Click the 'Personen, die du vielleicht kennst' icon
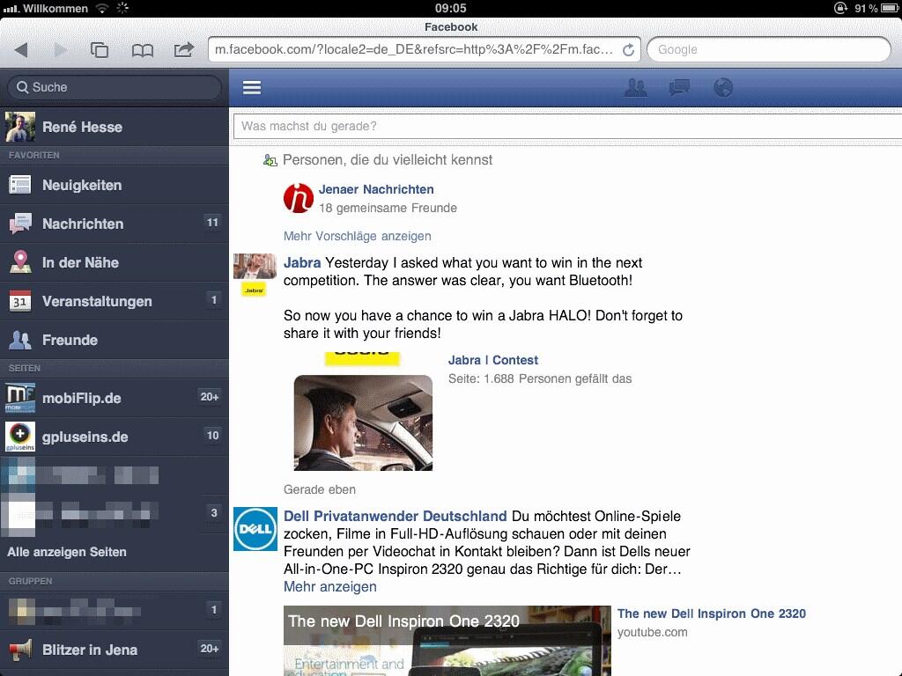 tap(270, 160)
